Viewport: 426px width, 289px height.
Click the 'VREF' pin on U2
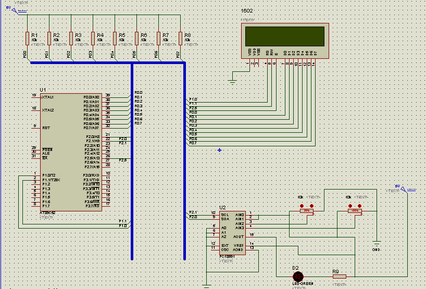[x=239, y=246]
